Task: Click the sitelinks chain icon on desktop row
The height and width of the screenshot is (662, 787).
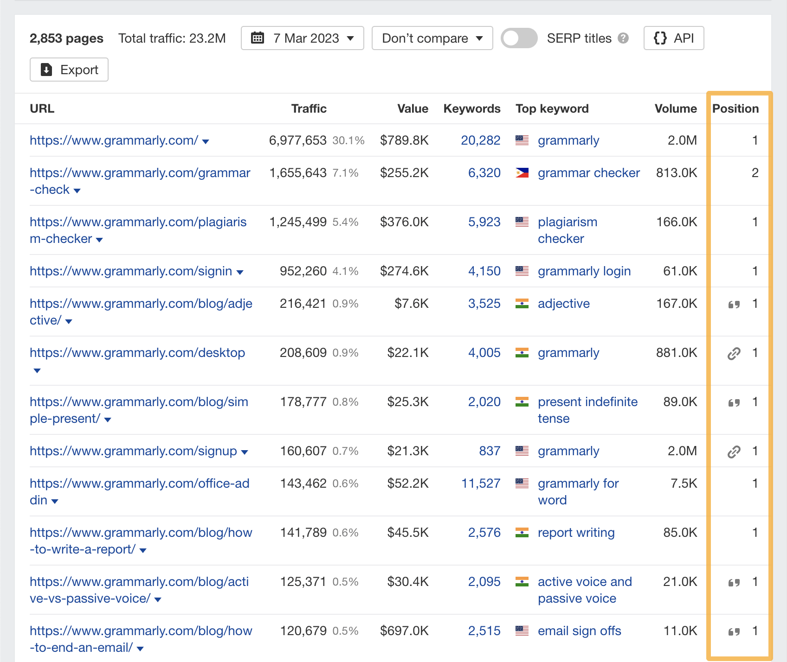Action: pos(734,353)
